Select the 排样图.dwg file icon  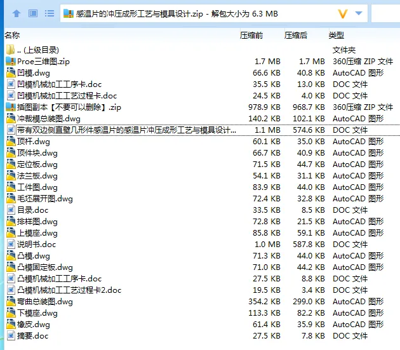(11, 221)
